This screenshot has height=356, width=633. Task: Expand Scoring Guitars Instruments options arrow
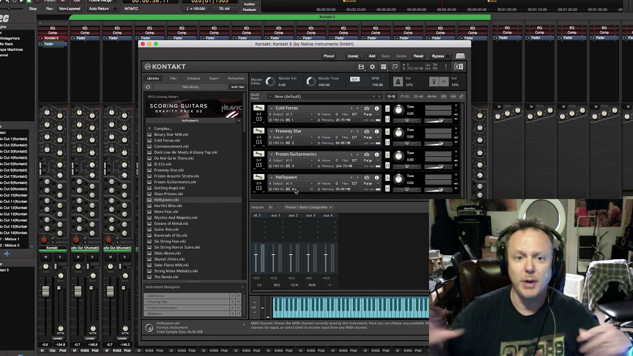pyautogui.click(x=238, y=121)
